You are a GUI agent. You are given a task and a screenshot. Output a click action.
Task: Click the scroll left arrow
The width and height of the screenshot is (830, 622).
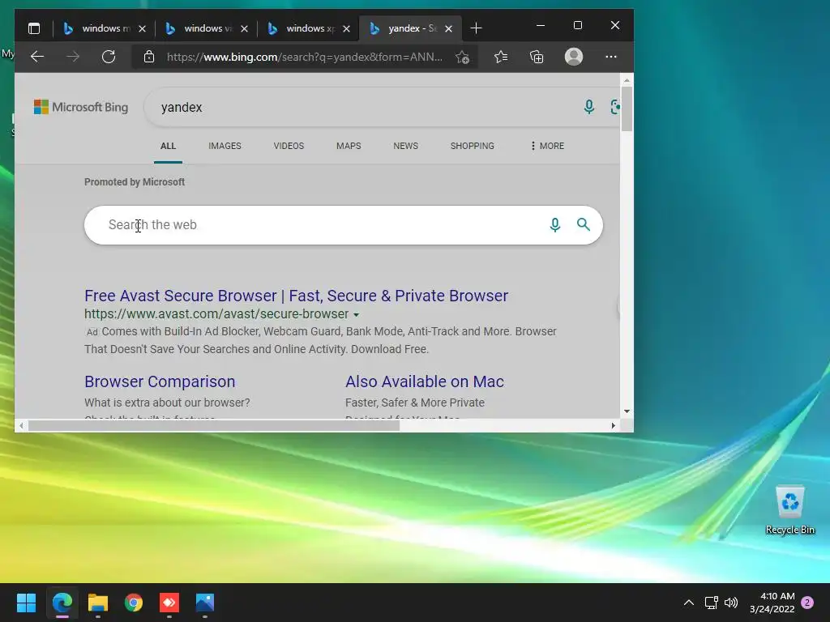[21, 425]
